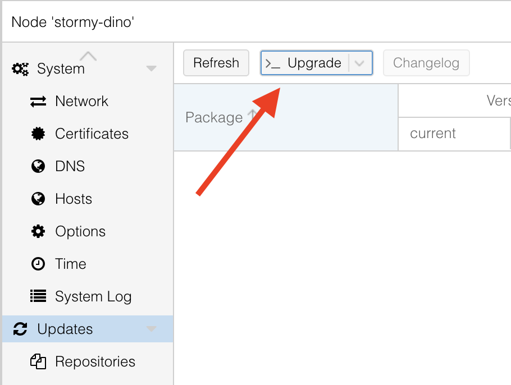
Task: Collapse the System section chevron
Action: pyautogui.click(x=151, y=67)
